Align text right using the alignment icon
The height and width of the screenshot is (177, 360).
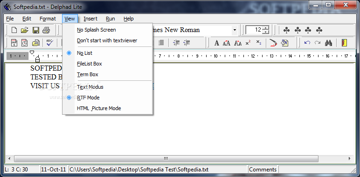point(161,43)
